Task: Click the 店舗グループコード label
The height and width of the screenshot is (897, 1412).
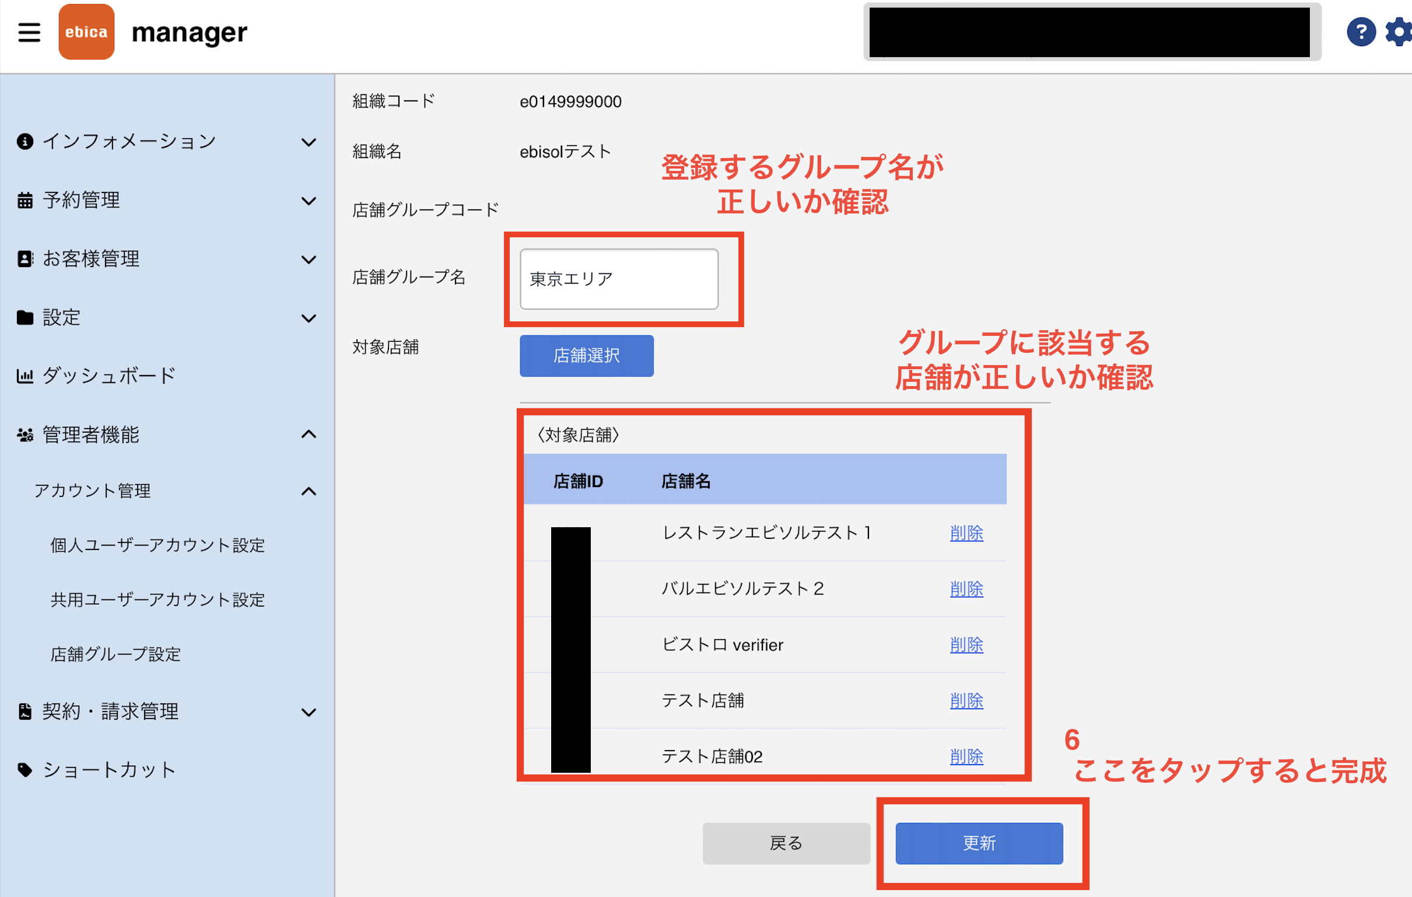Action: 425,210
